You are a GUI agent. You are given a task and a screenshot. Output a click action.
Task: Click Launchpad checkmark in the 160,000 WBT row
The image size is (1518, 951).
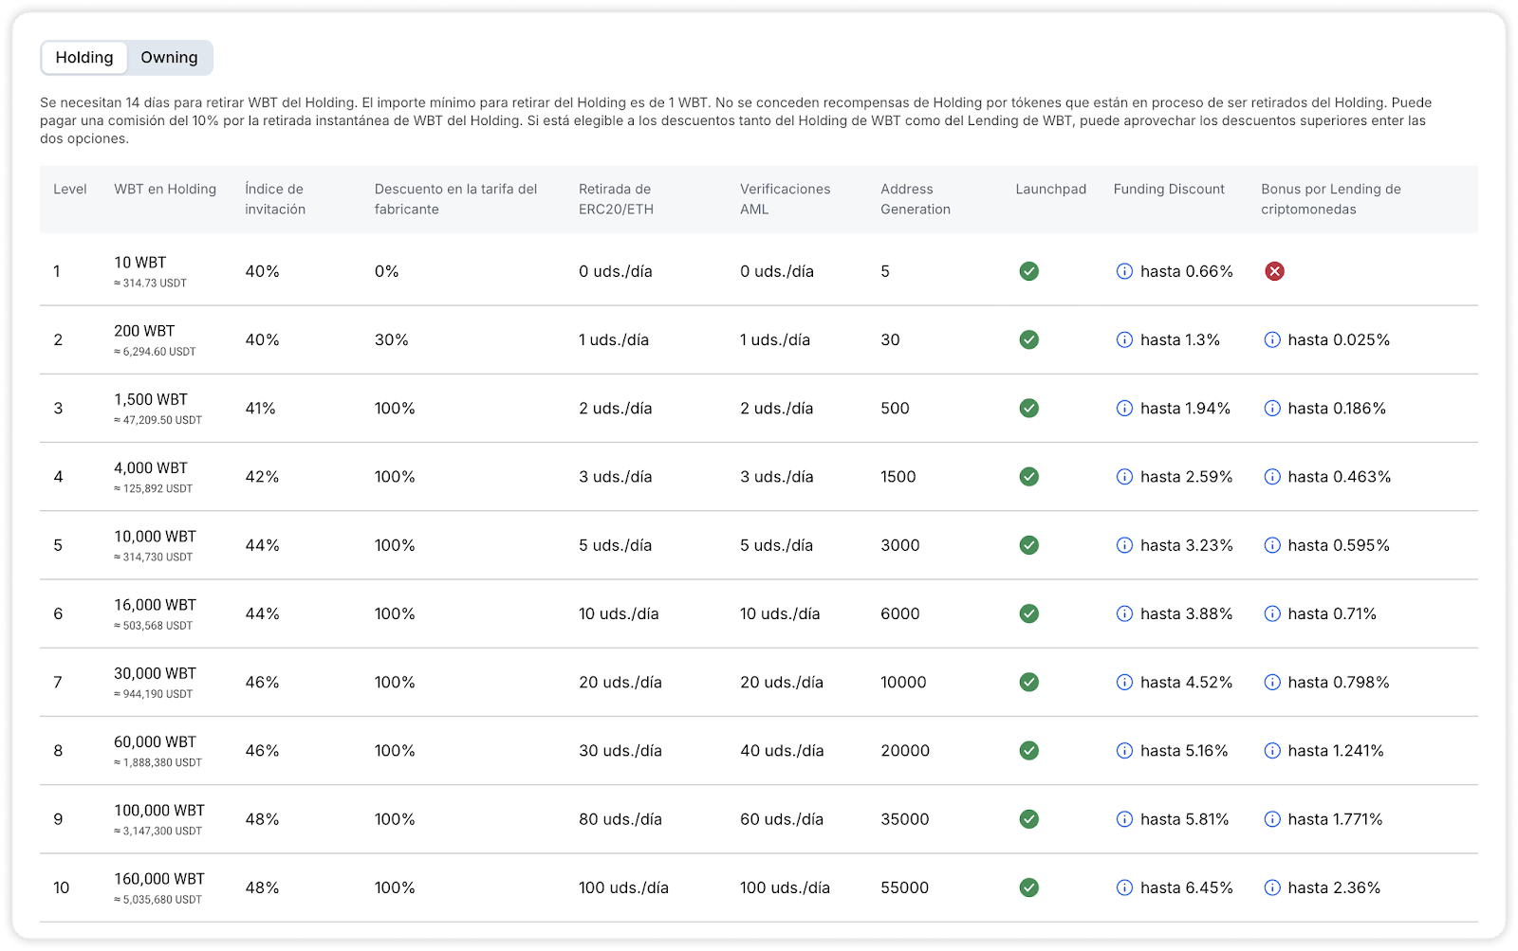click(1028, 888)
